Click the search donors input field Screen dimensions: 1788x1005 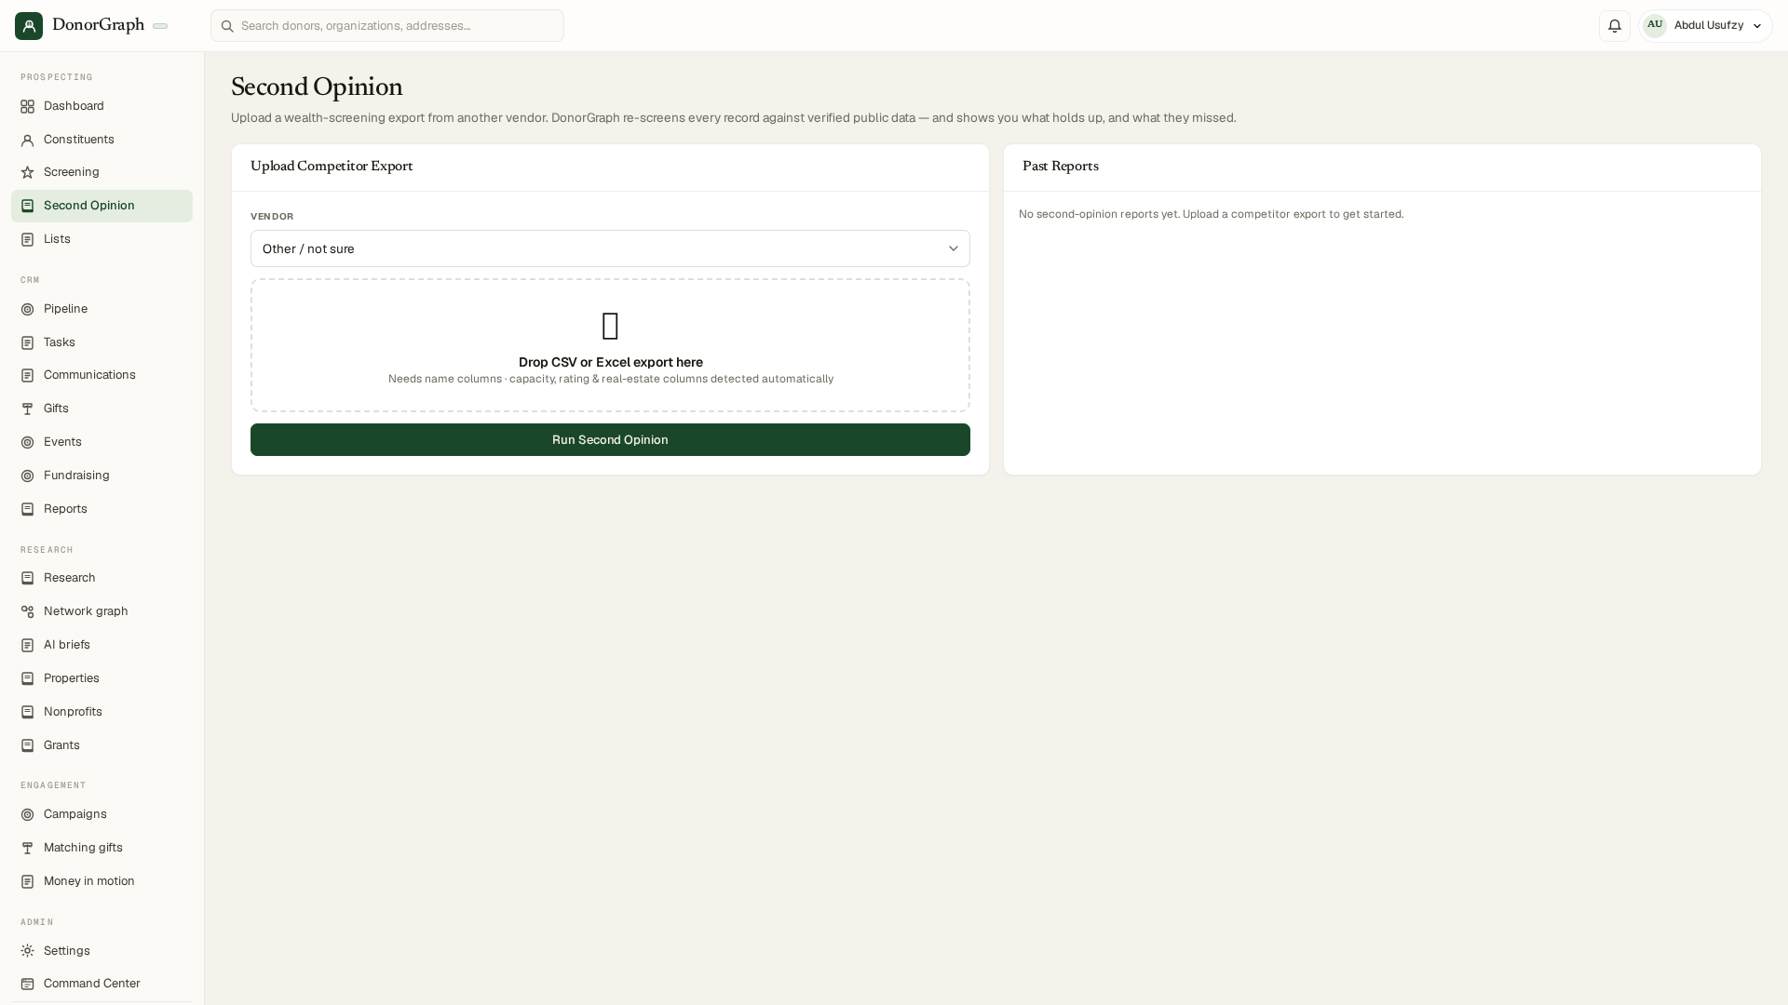tap(387, 26)
